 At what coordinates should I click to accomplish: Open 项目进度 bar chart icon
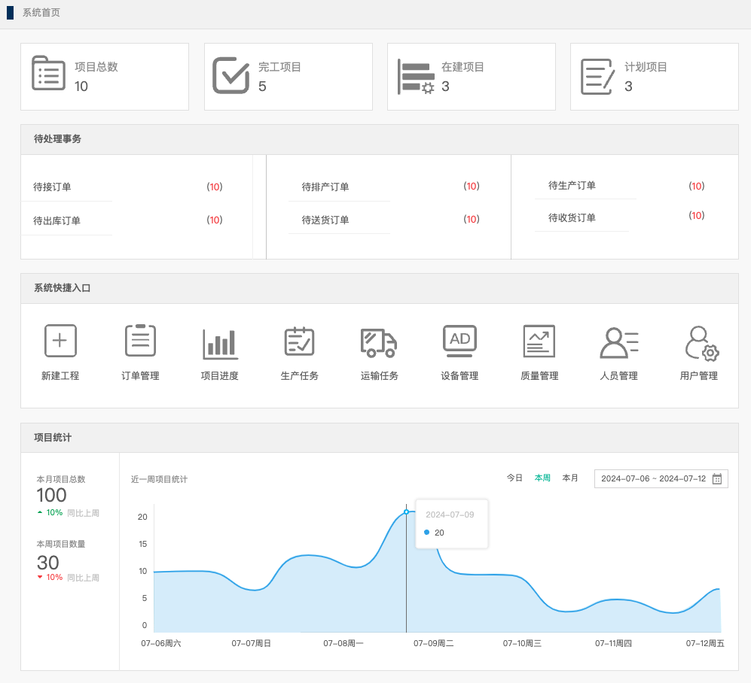(x=220, y=343)
